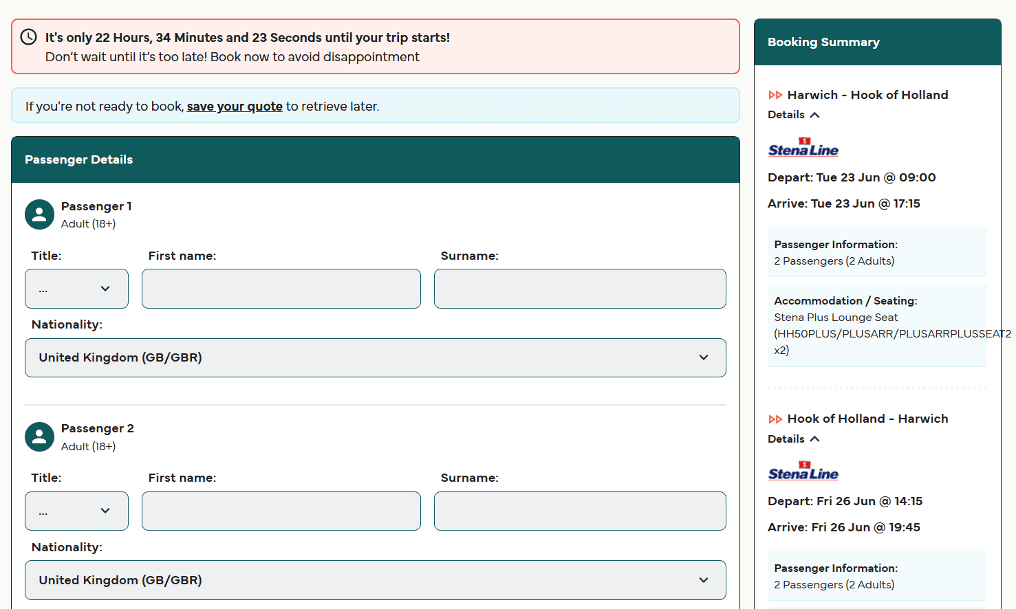Screen dimensions: 1016x609
Task: Click 'Arrive: Tue 23 Jun @ 17:15' text
Action: coord(844,203)
